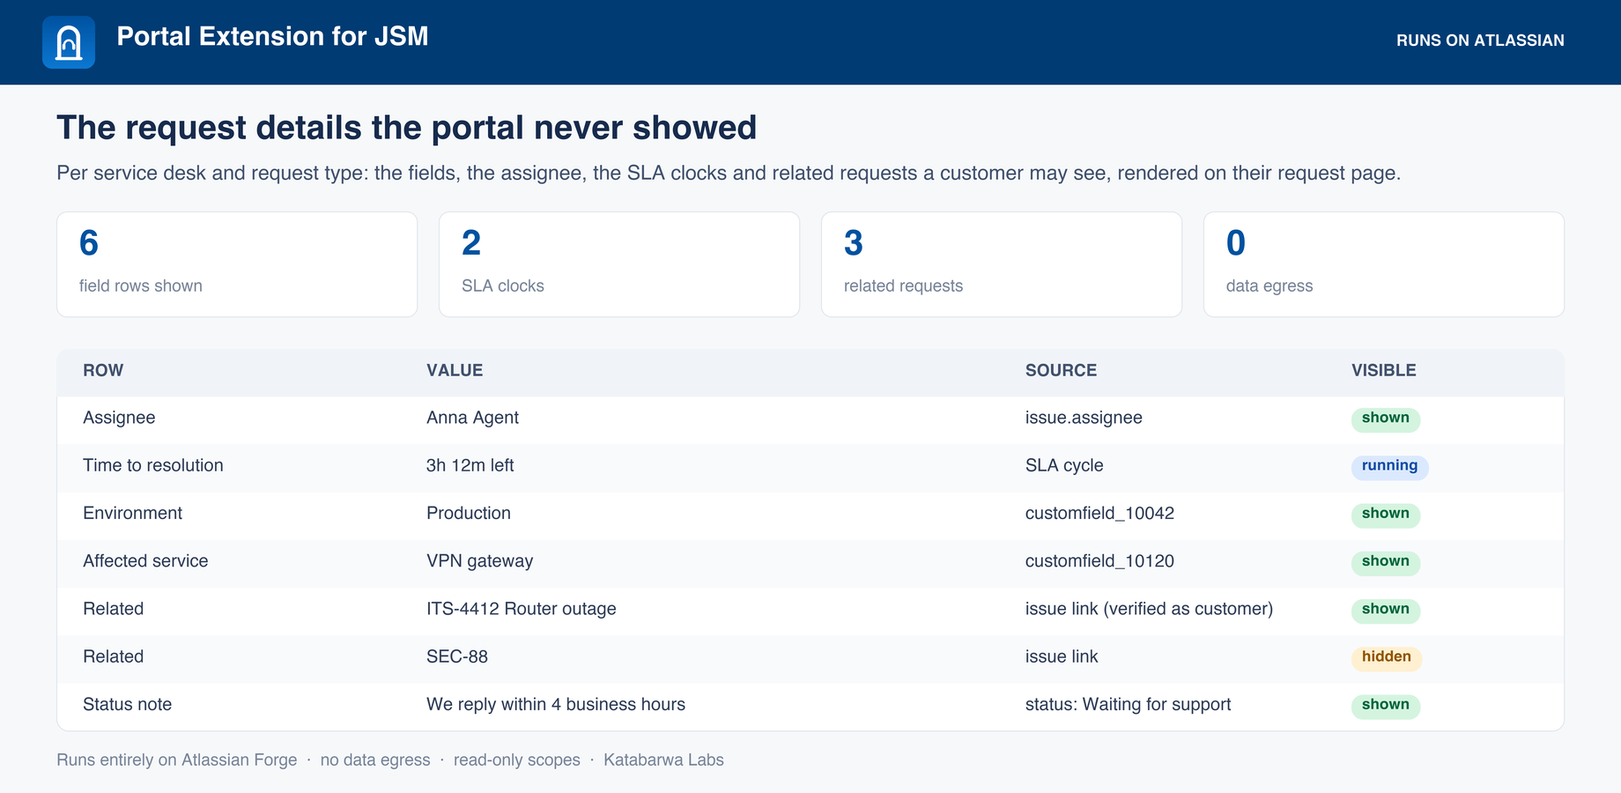Image resolution: width=1621 pixels, height=793 pixels.
Task: Click the issue.assignee source cell
Action: point(1084,418)
